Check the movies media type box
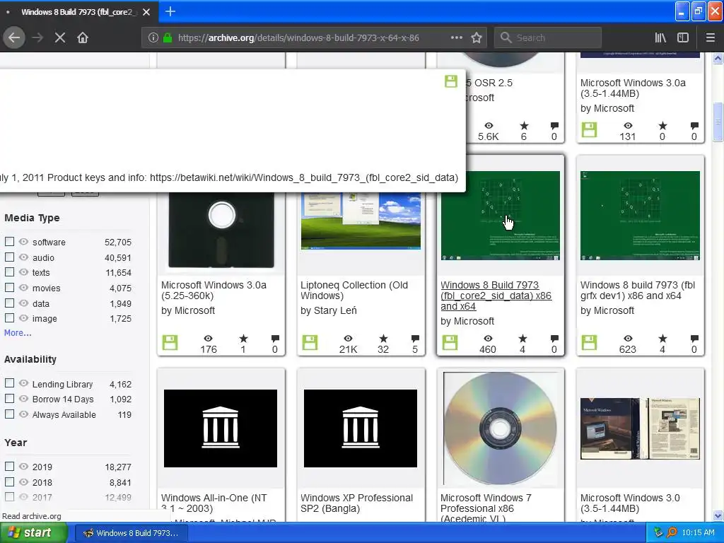Viewport: 724px width, 543px height. (x=9, y=287)
